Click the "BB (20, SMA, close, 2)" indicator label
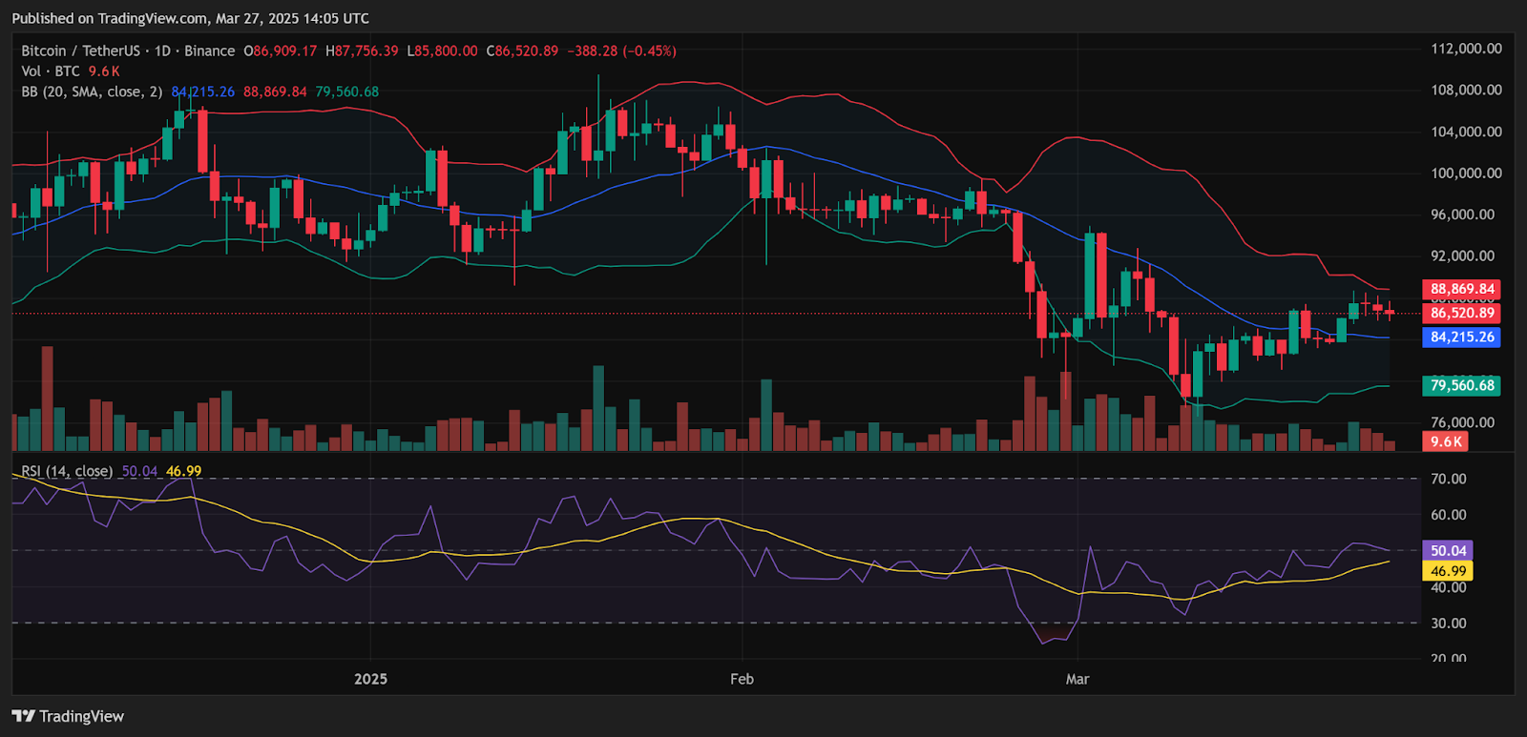Viewport: 1527px width, 737px height. (92, 92)
